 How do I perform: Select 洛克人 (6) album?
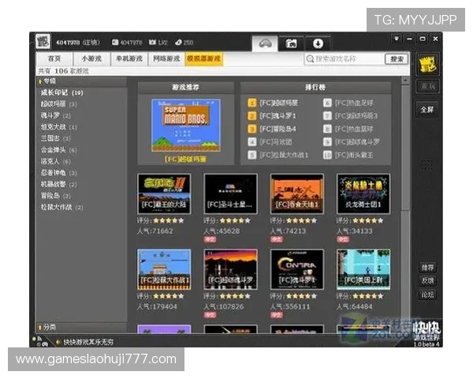[56, 162]
